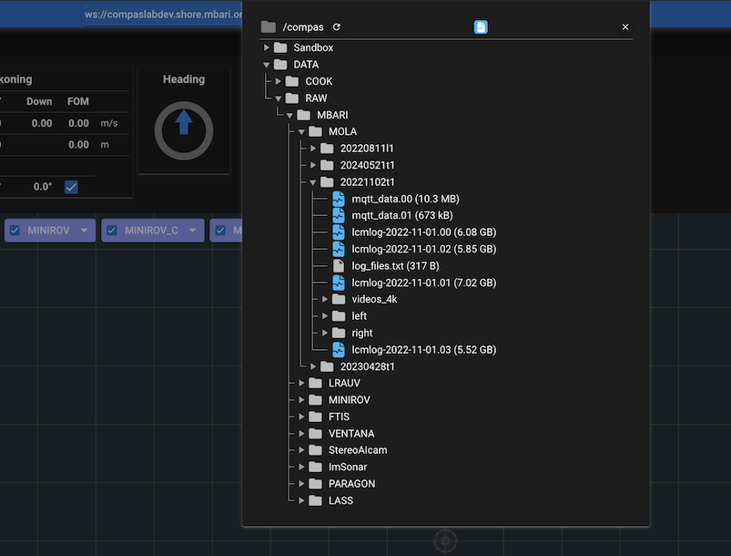This screenshot has height=556, width=731.
Task: Expand the LRAUV folder
Action: click(x=302, y=383)
